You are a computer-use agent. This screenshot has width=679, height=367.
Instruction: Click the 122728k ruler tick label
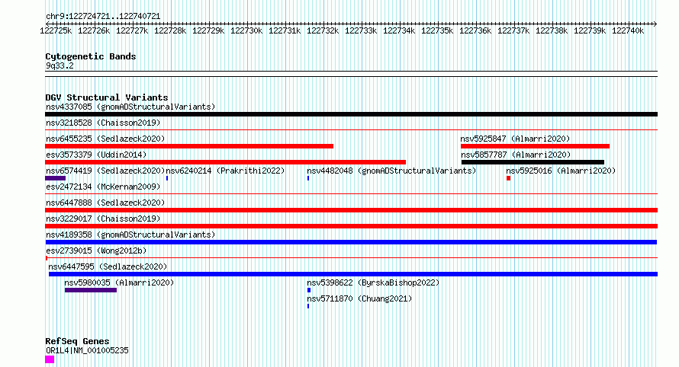pos(170,31)
